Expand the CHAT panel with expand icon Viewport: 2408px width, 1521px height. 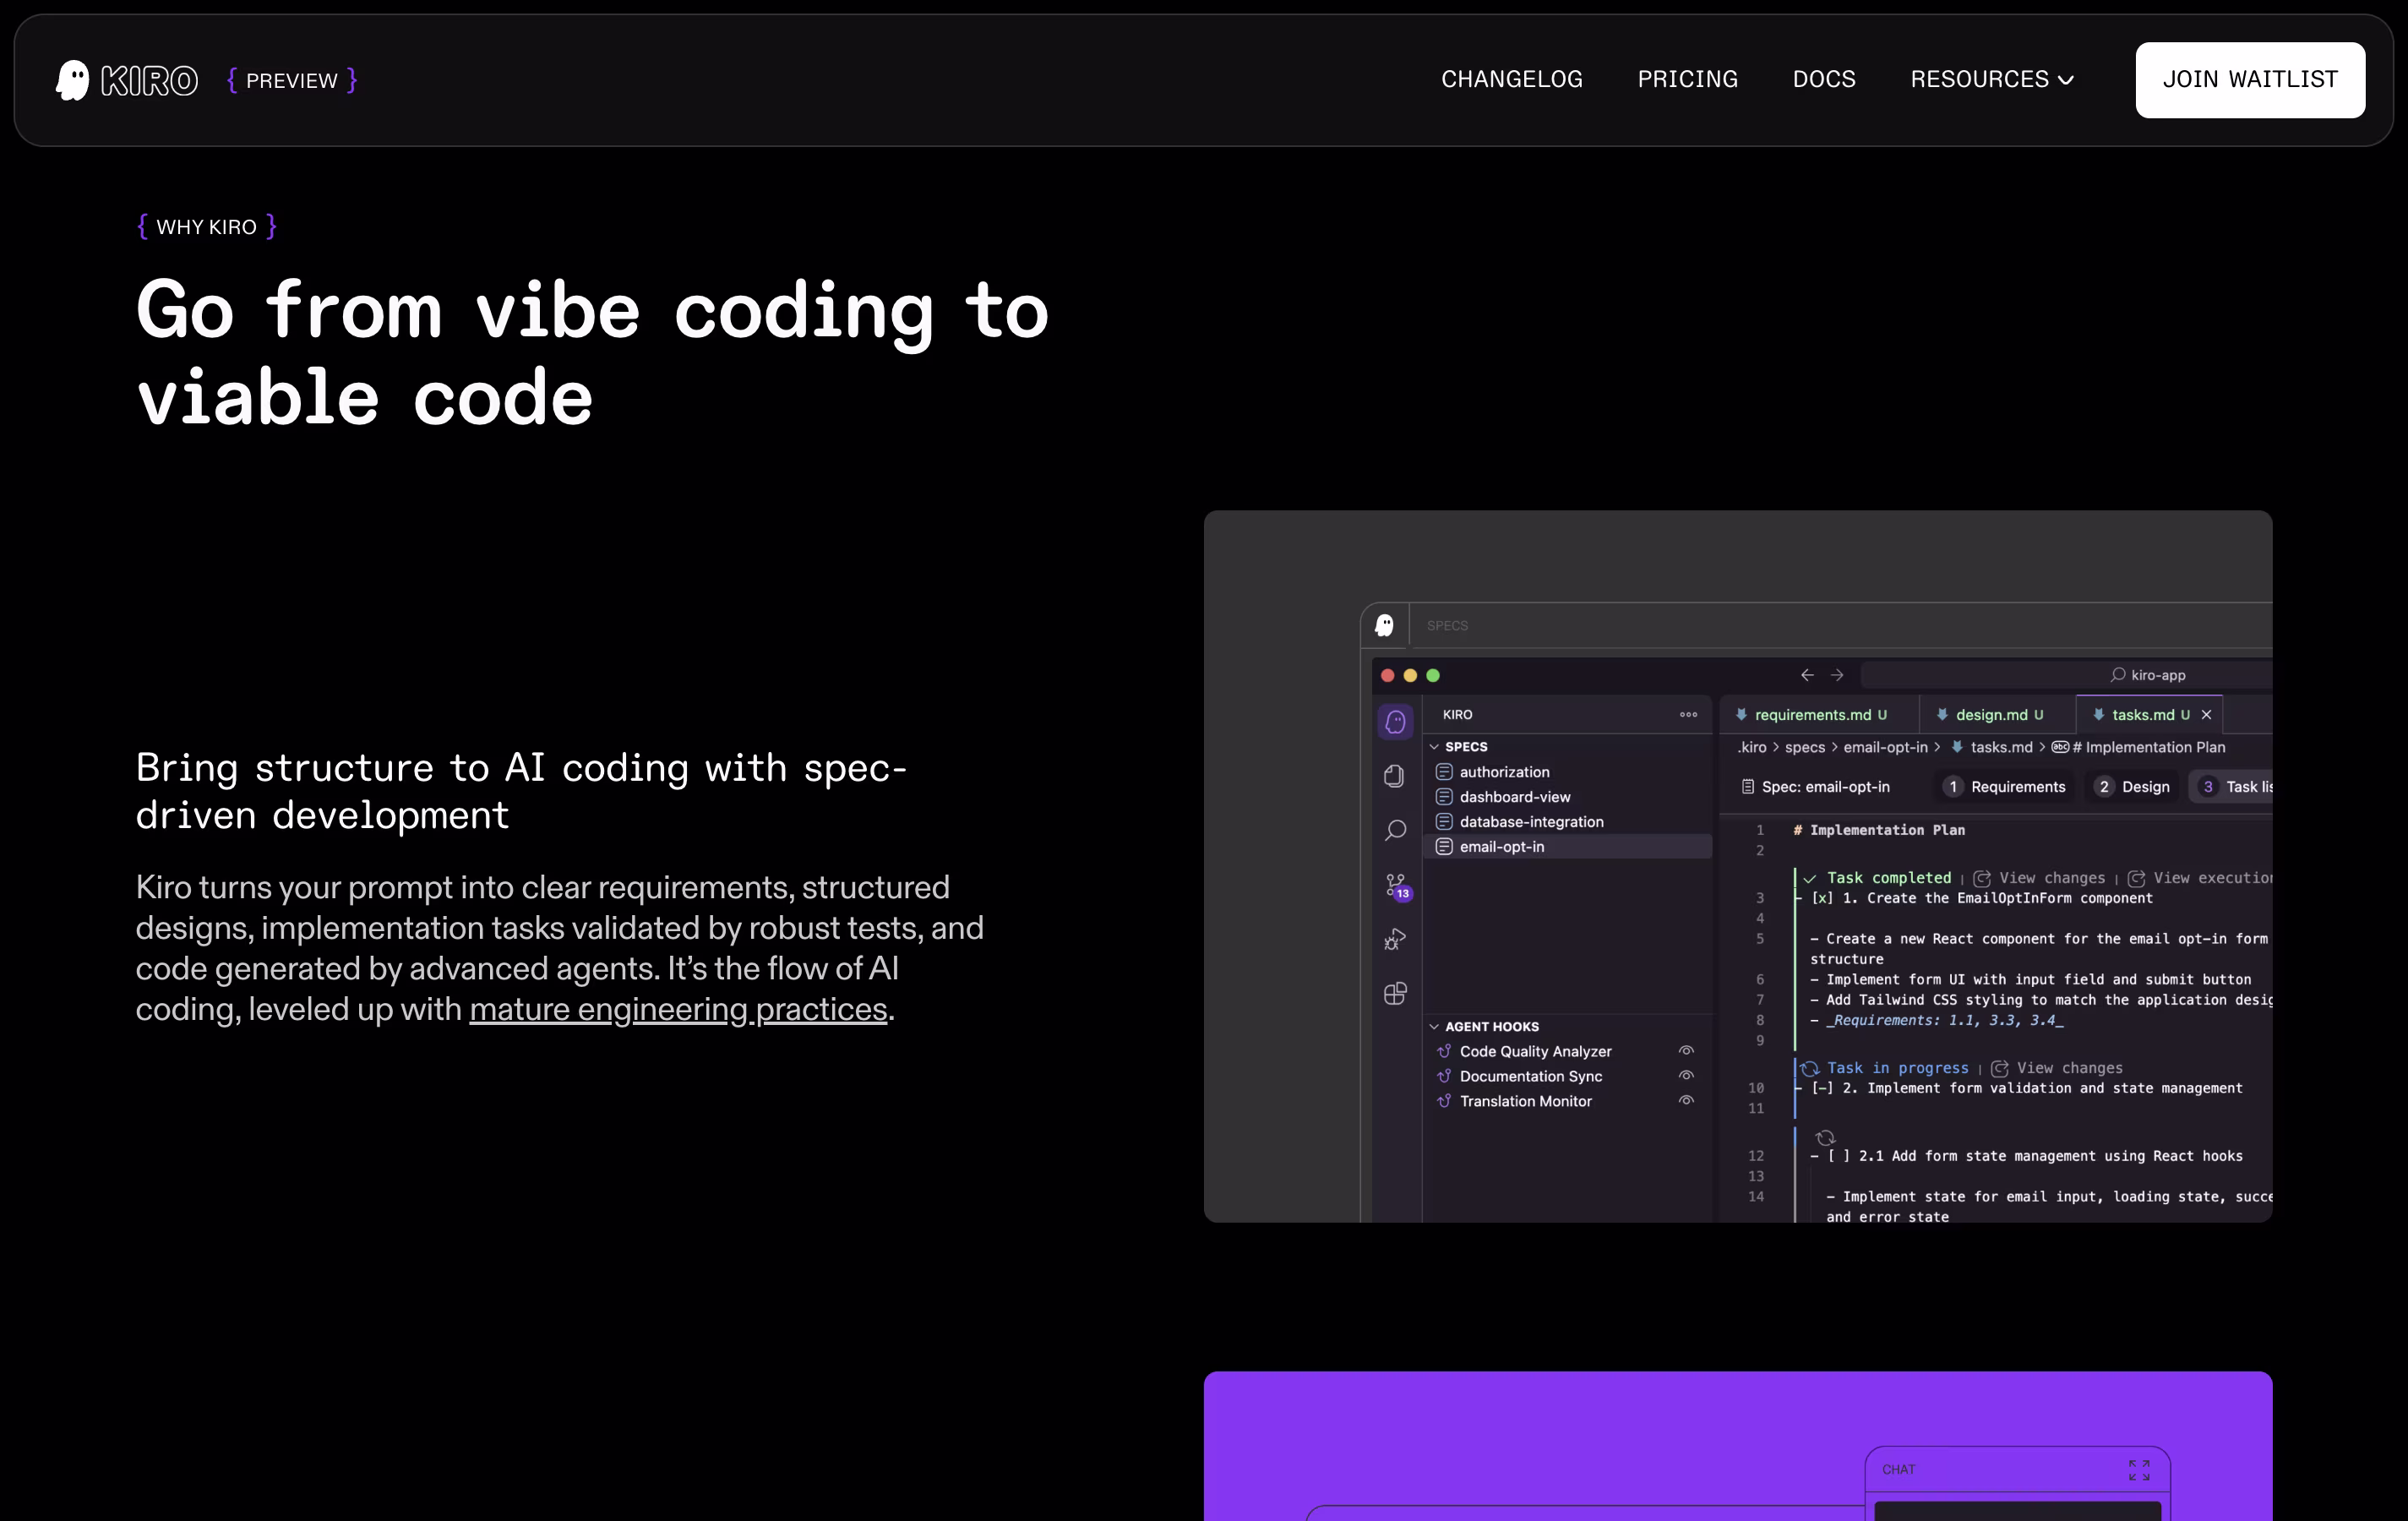coord(2139,1469)
